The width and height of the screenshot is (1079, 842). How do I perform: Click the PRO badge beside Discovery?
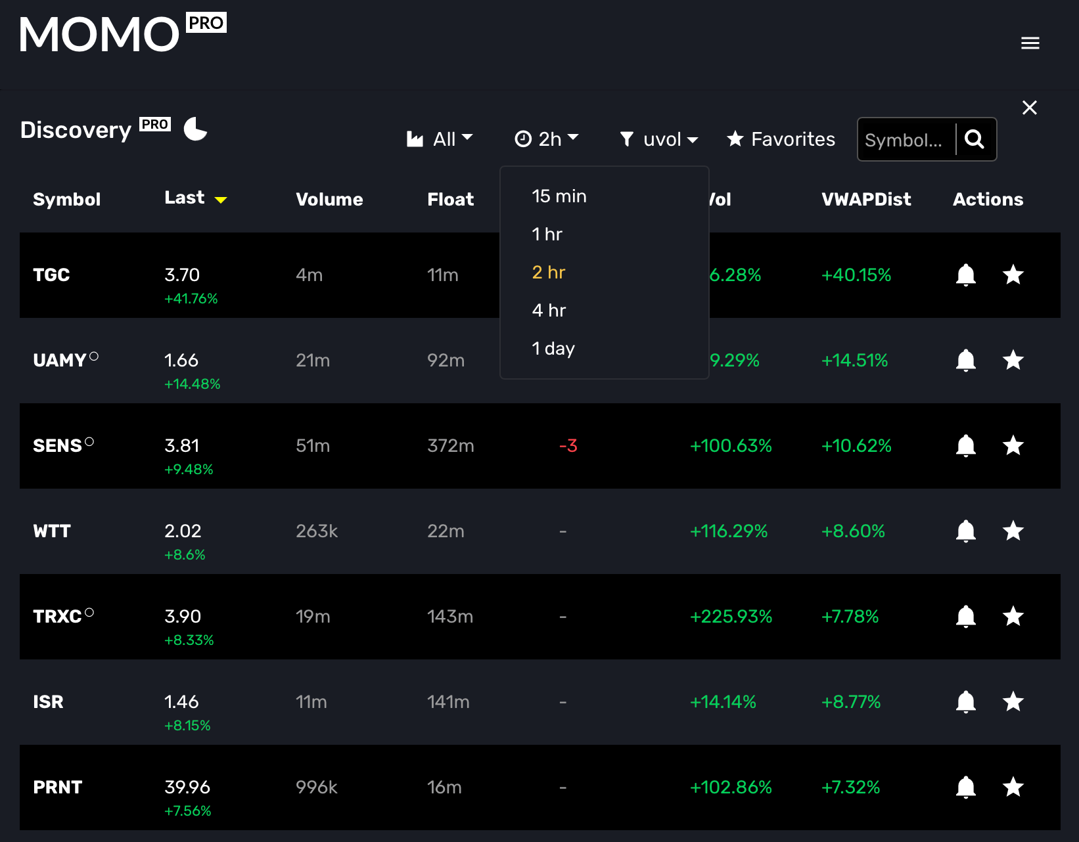[155, 124]
